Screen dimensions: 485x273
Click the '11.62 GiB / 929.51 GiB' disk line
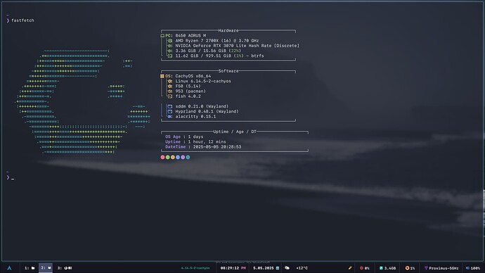[x=216, y=56]
